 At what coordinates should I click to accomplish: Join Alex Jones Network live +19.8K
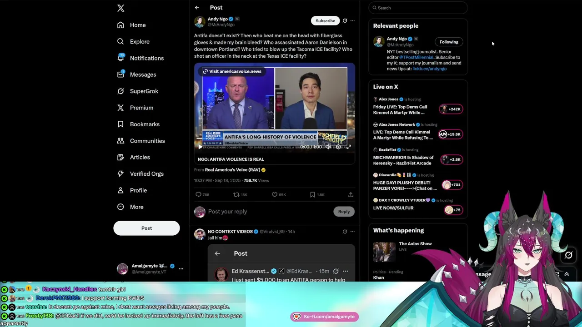click(450, 134)
